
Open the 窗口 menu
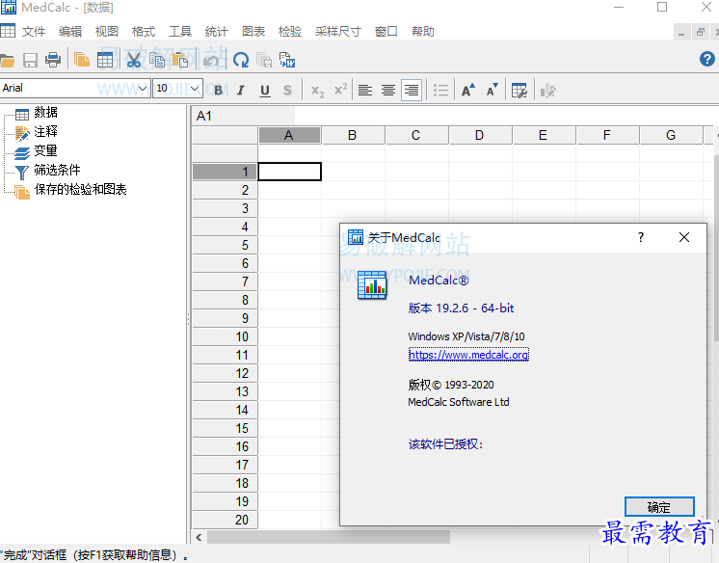pyautogui.click(x=386, y=32)
